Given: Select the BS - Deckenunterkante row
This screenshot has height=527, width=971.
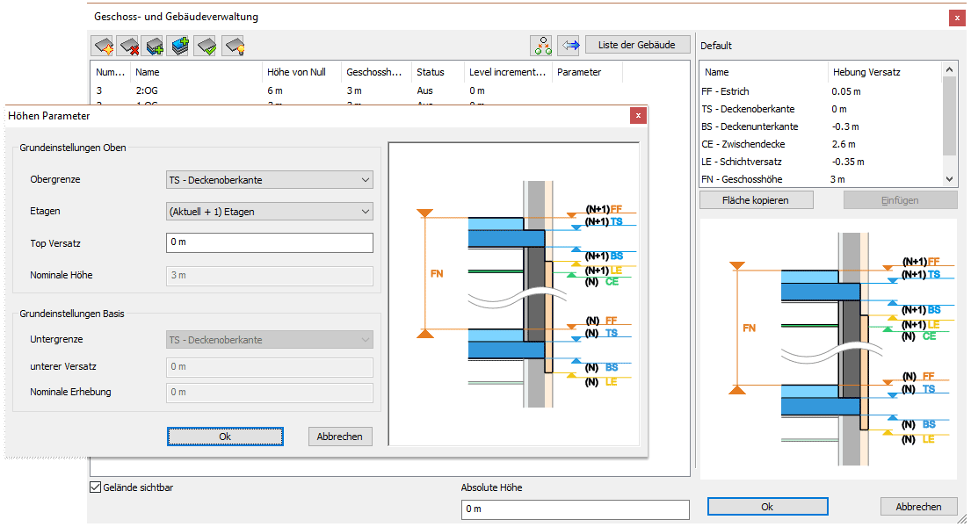Looking at the screenshot, I should [821, 126].
